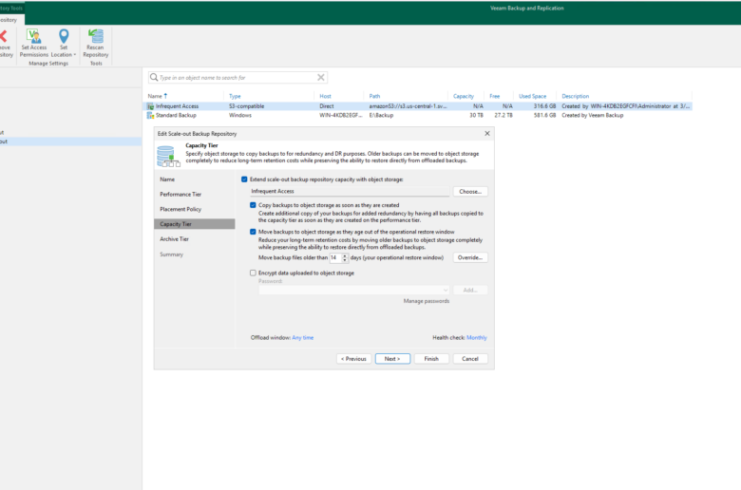This screenshot has width=741, height=490.
Task: Click the Infrequent Access repository icon
Action: click(x=150, y=106)
